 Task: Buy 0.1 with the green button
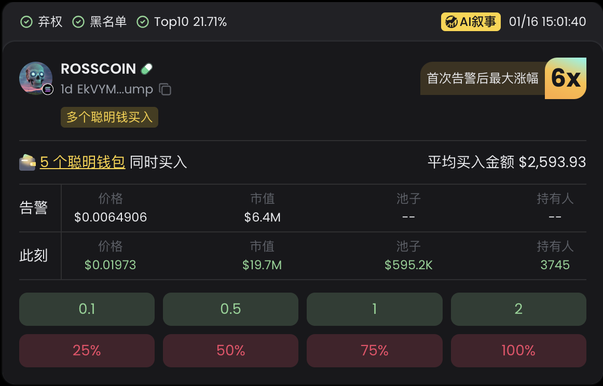(x=87, y=309)
